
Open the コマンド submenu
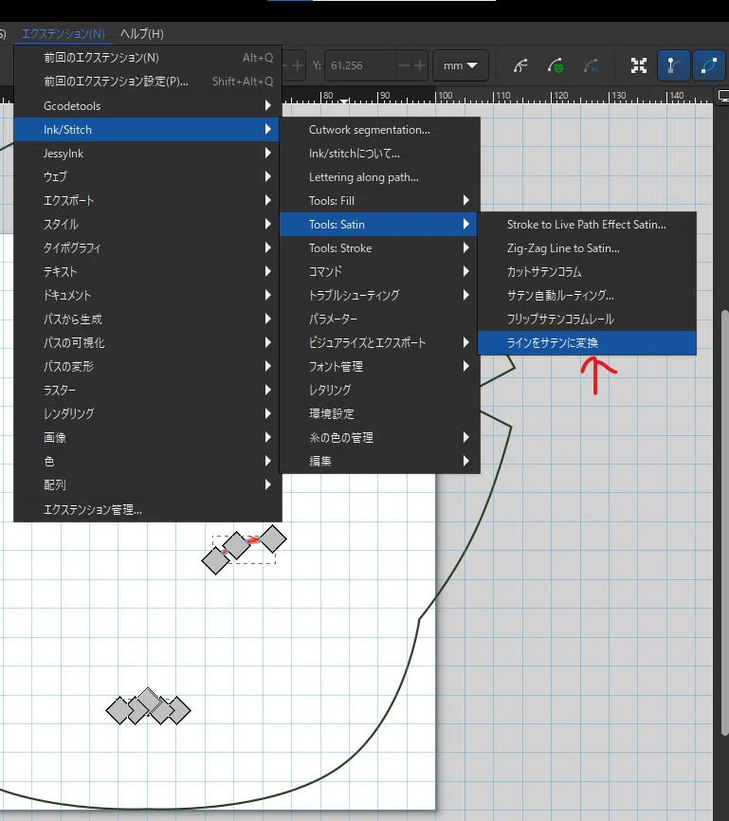pos(380,271)
